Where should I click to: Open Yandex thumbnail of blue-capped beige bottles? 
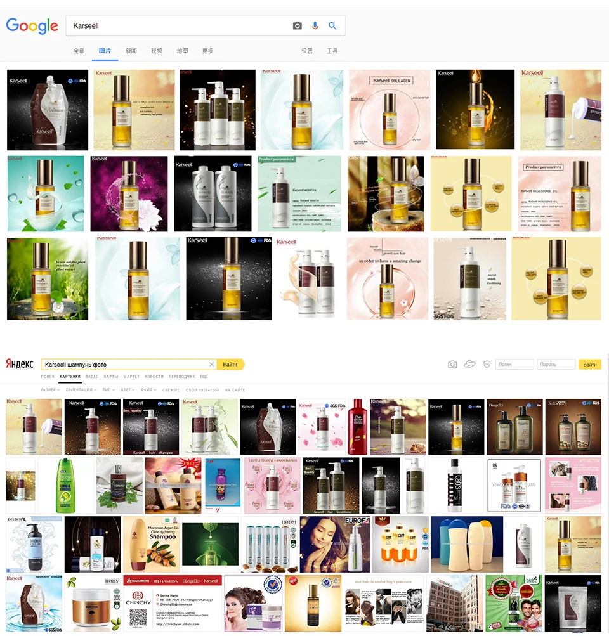pos(467,544)
